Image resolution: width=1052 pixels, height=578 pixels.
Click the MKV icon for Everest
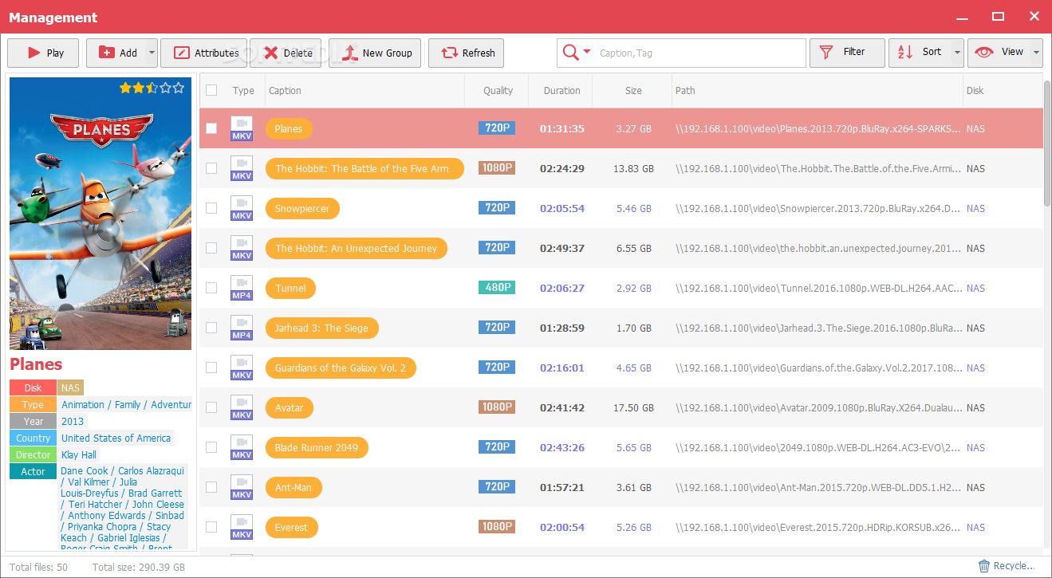242,527
